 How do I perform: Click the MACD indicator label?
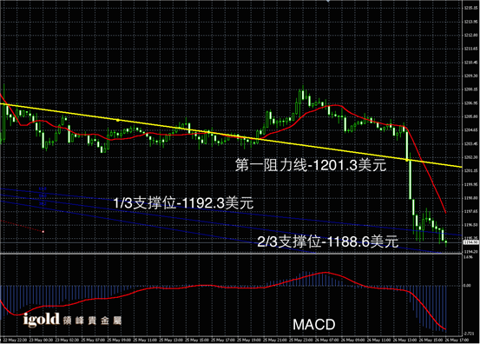pos(313,325)
